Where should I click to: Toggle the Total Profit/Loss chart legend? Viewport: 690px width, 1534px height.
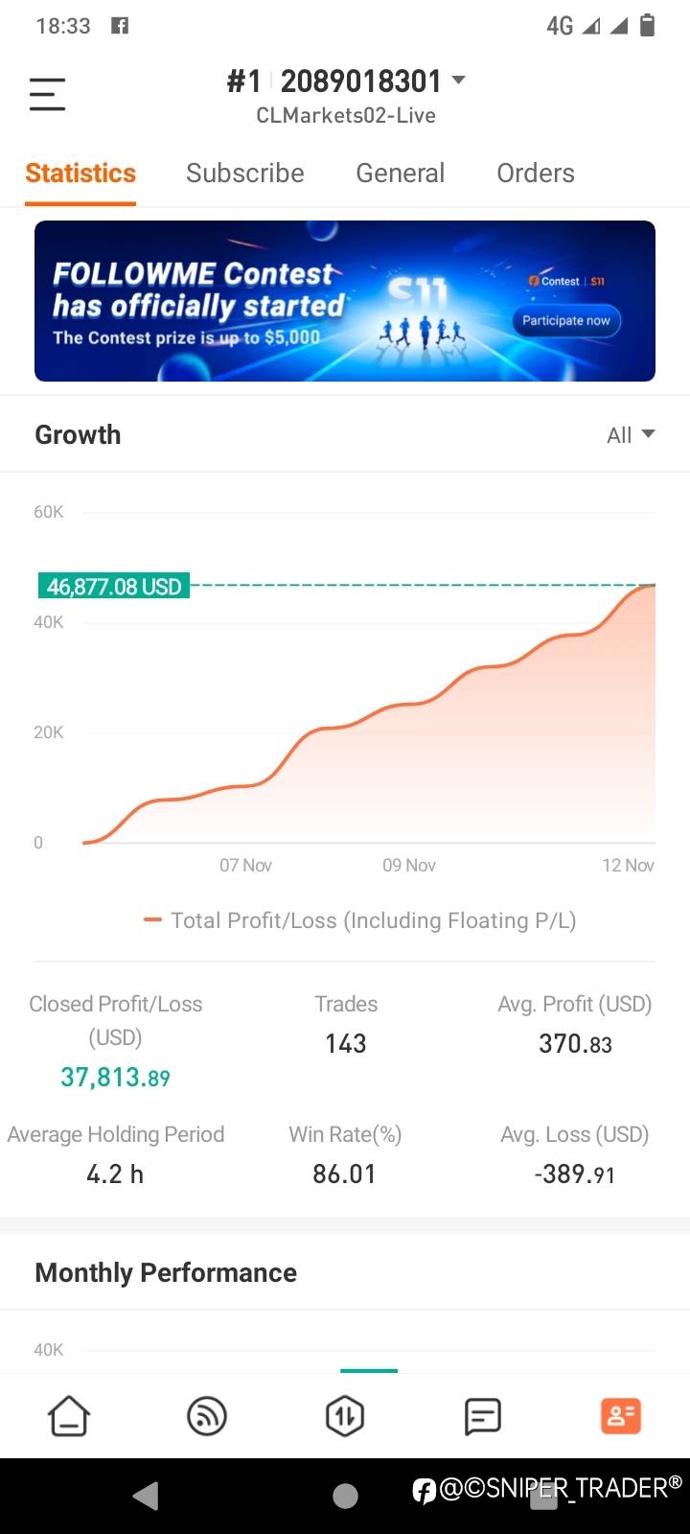[360, 920]
